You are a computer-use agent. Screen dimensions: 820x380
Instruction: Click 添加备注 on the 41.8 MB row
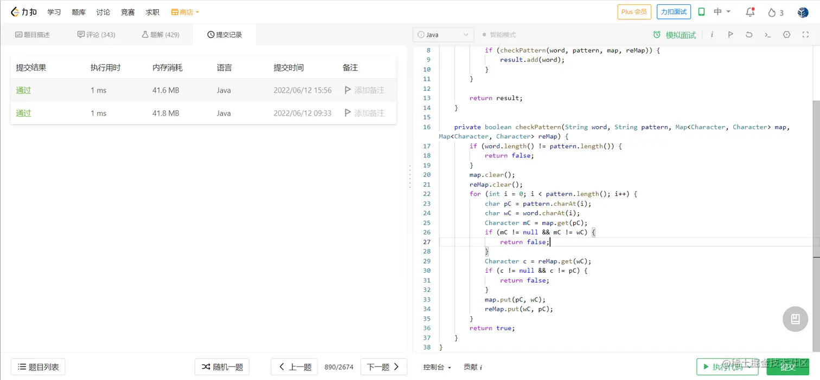(369, 113)
